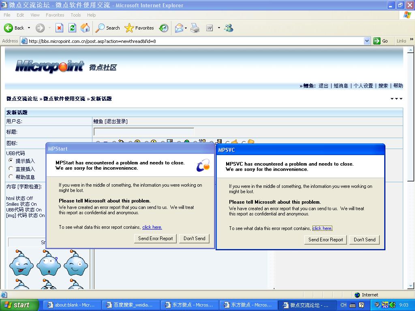415x311 pixels.
Task: Click the Back arrow in the toolbar
Action: pos(9,28)
